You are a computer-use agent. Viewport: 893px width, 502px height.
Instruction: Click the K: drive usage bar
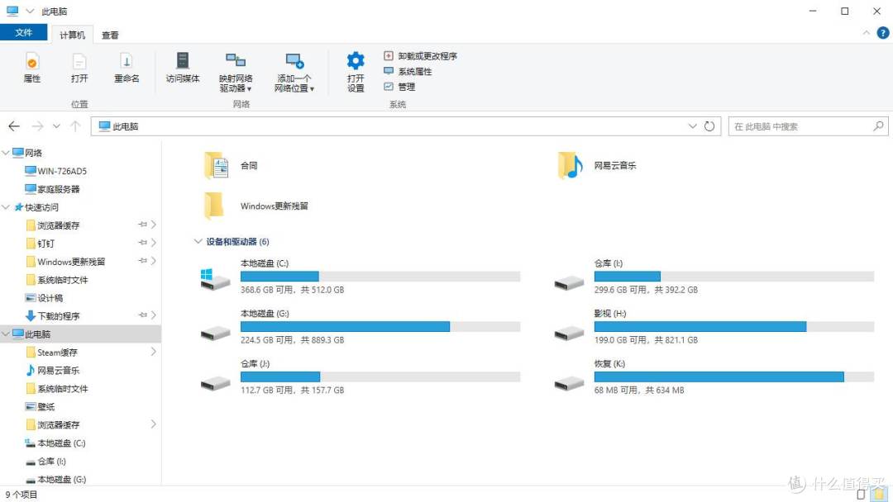[734, 376]
